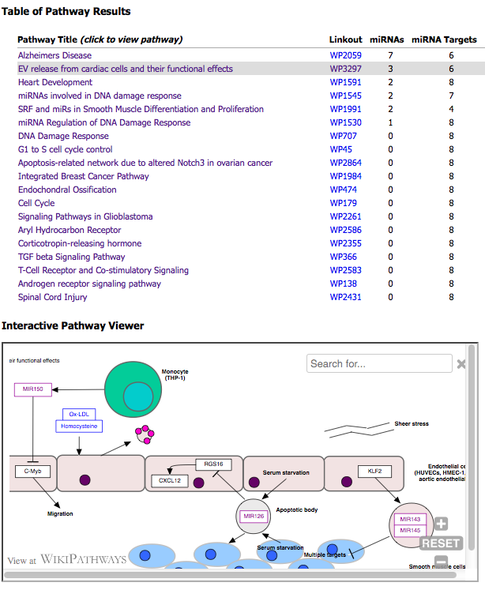Open the WP3297 linkout
Screen dimensions: 485x590
(344, 69)
